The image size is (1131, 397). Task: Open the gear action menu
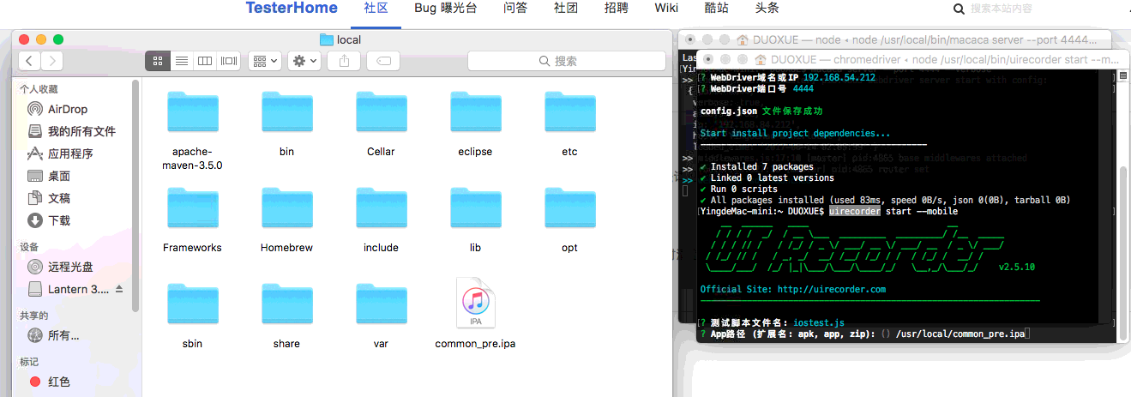pos(304,61)
